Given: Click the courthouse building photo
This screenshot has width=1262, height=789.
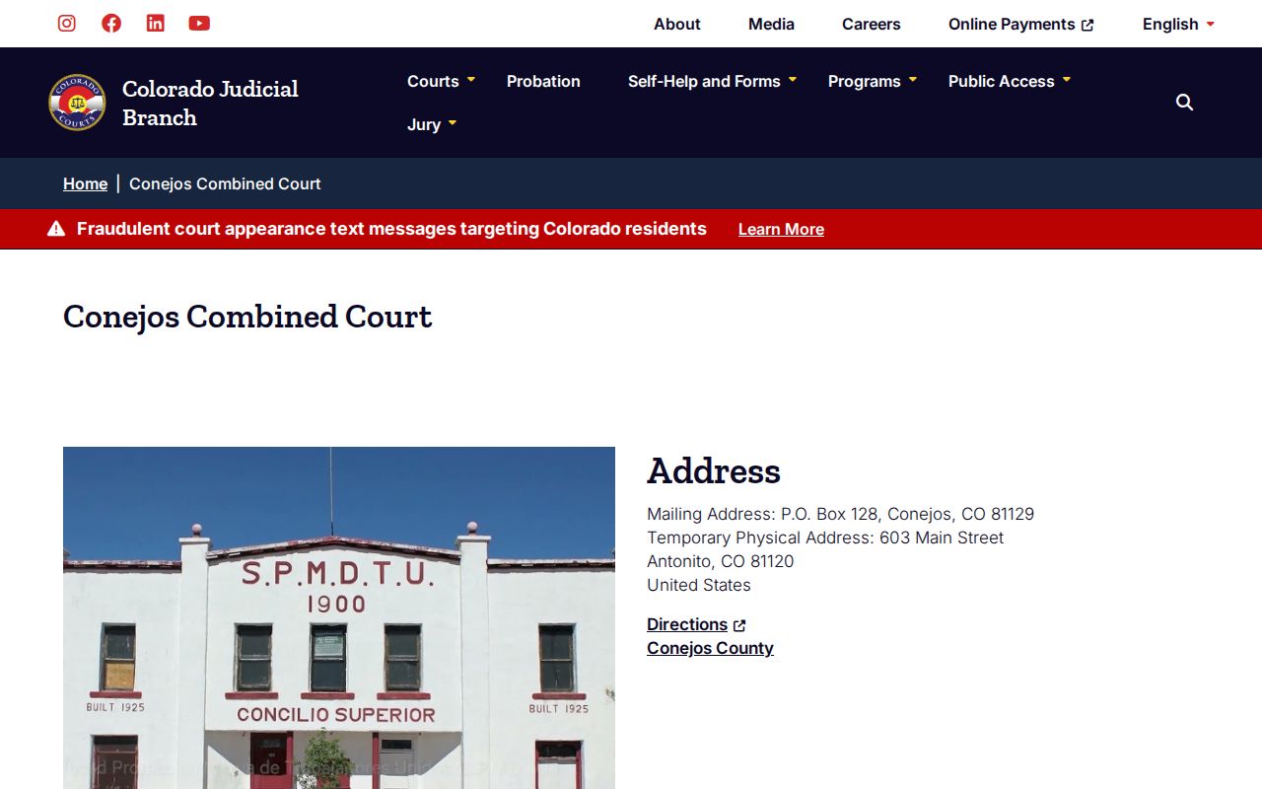Looking at the screenshot, I should 339,617.
